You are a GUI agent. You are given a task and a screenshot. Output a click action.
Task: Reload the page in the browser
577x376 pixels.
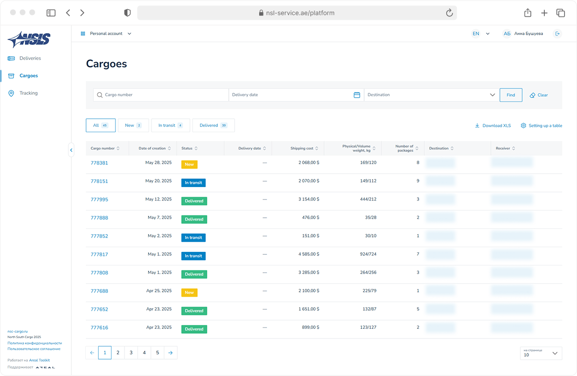pos(450,13)
